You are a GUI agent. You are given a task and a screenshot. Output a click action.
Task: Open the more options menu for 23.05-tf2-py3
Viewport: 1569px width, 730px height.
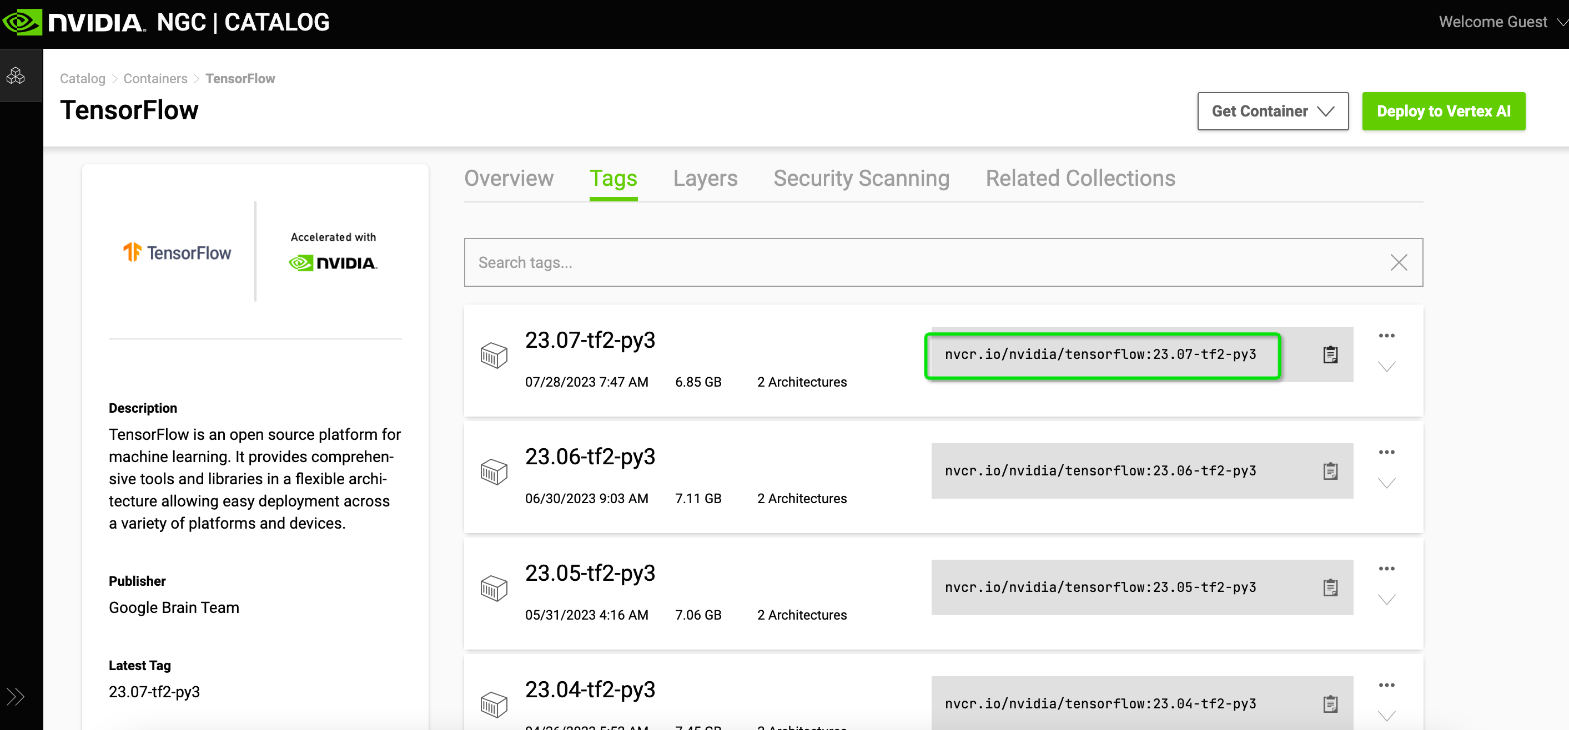click(1387, 569)
